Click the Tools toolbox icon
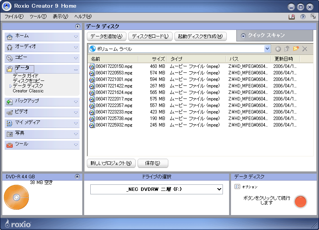Viewport: 319px width, 230px height. (10, 145)
